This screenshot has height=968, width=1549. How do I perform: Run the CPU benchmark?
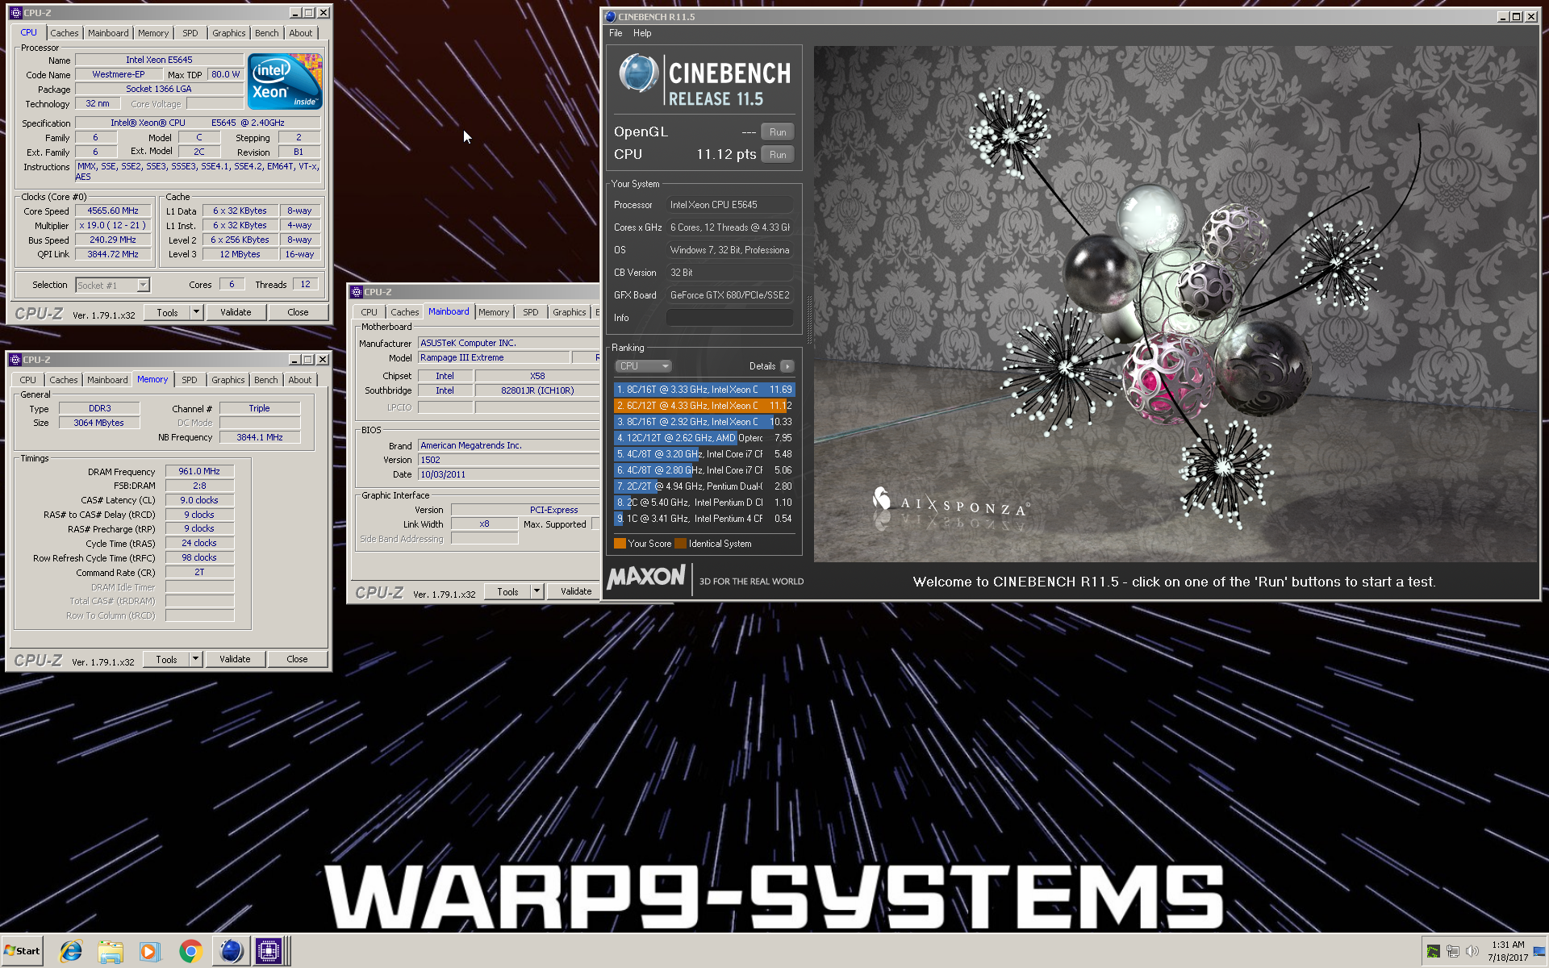tap(778, 155)
